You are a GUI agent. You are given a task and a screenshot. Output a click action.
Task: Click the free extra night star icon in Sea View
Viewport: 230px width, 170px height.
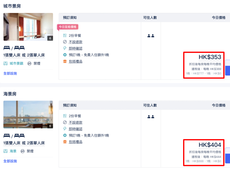pyautogui.click(x=65, y=135)
